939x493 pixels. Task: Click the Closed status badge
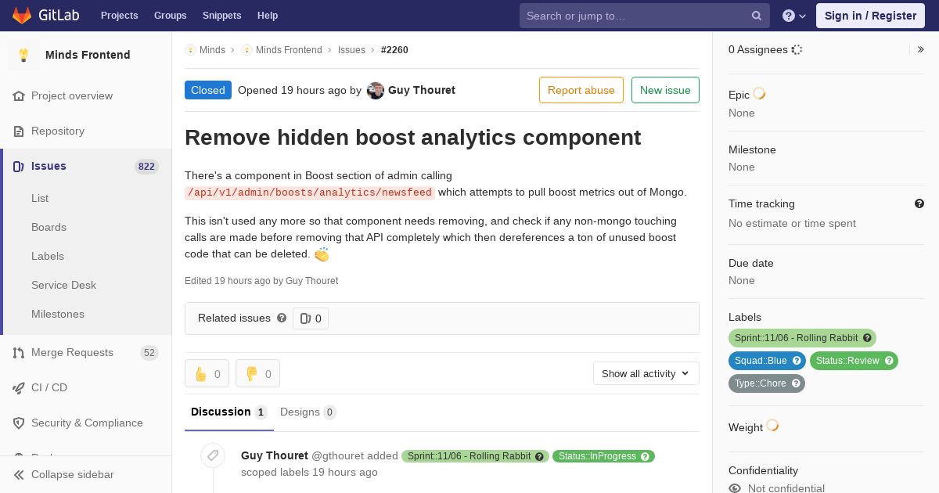pos(208,90)
